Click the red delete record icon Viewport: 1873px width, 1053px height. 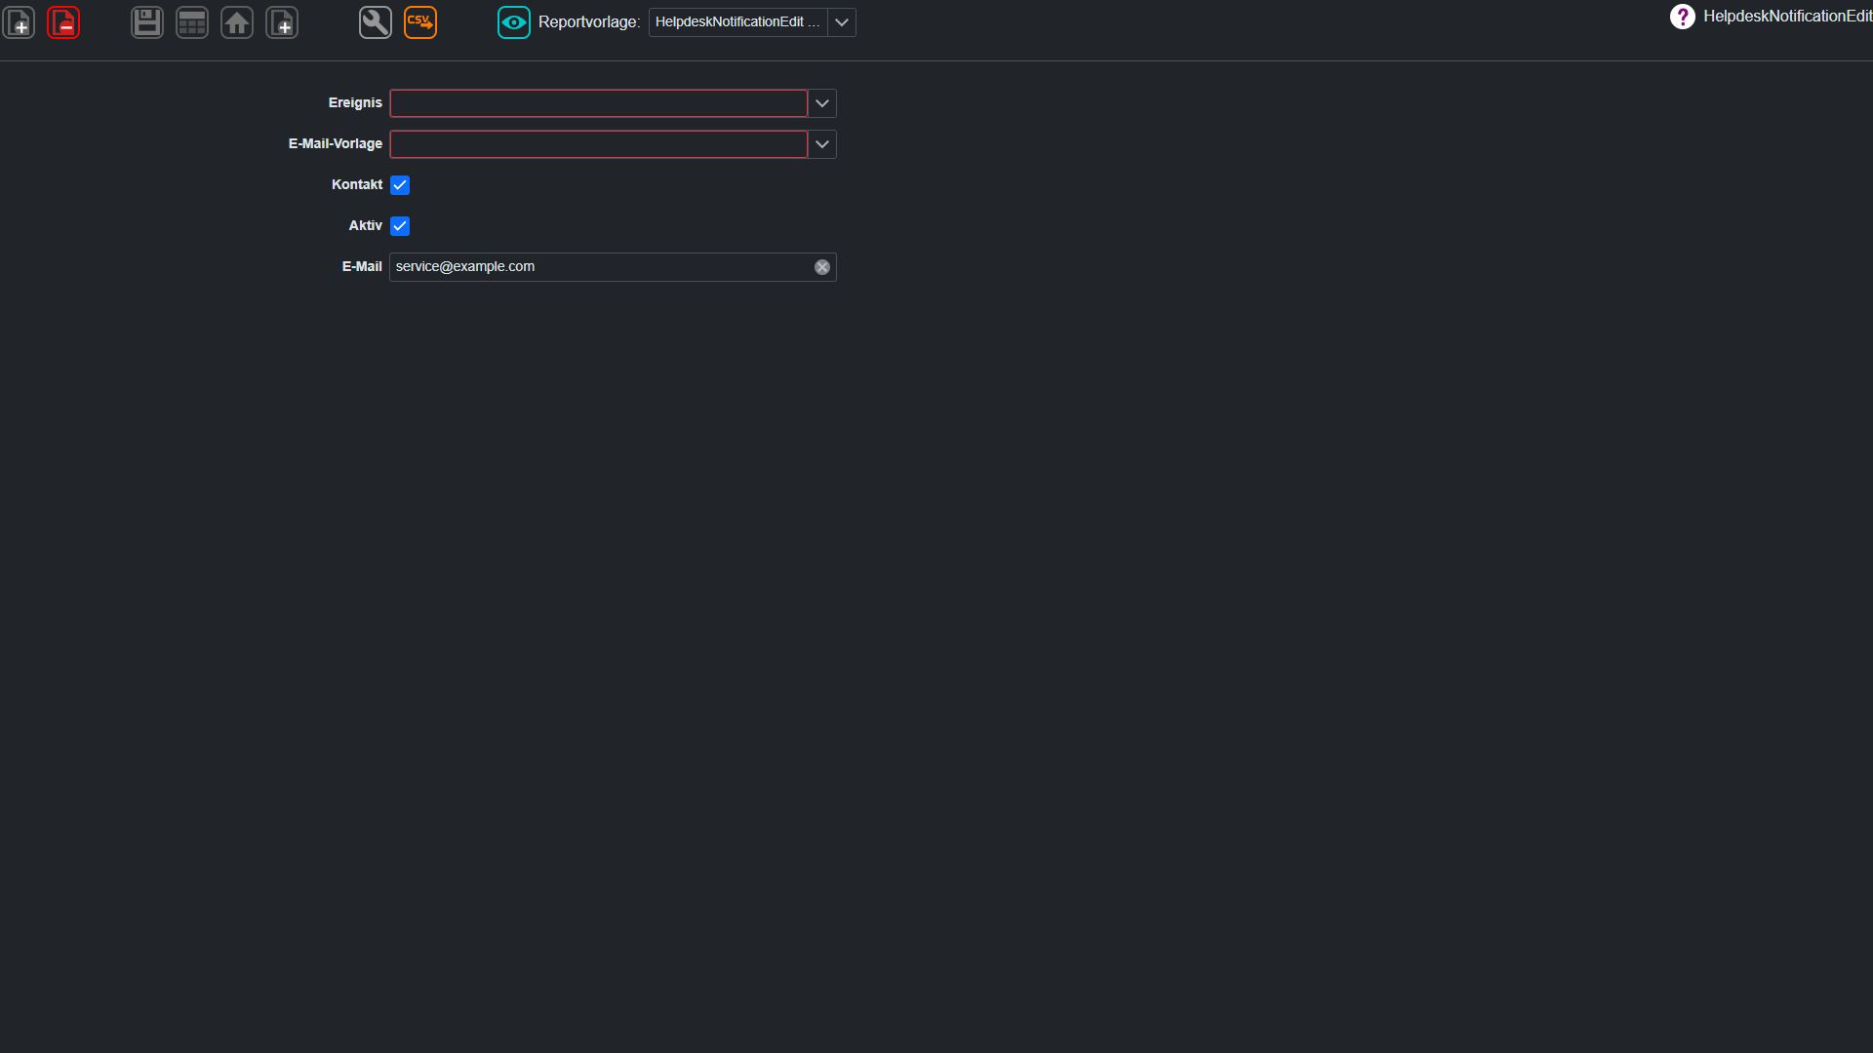point(63,22)
